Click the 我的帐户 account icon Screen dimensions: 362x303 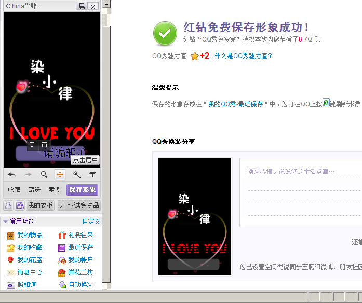(x=62, y=260)
